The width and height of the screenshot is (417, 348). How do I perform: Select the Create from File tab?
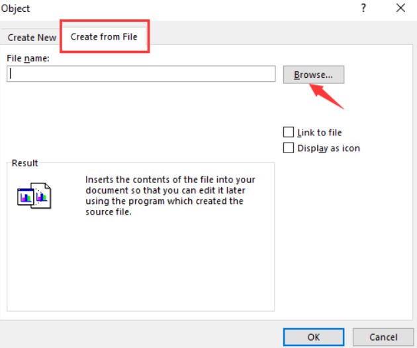click(104, 36)
